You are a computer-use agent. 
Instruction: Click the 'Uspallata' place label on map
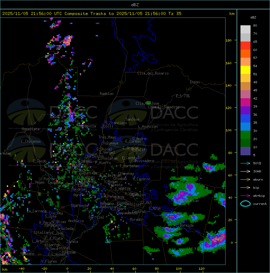pyautogui.click(x=31, y=129)
